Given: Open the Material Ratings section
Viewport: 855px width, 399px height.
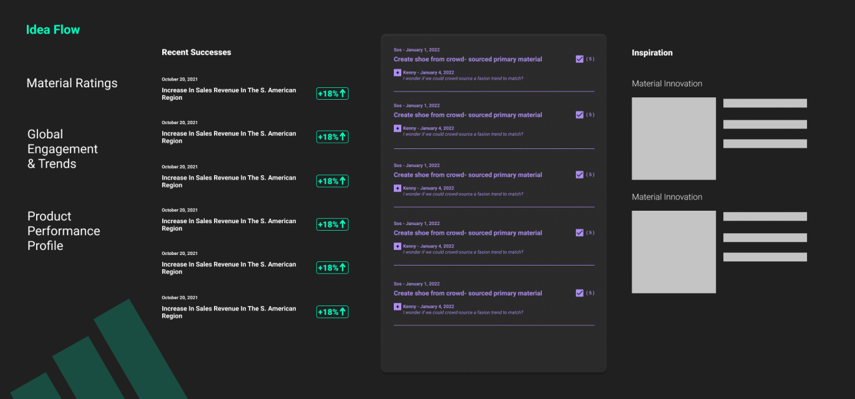Looking at the screenshot, I should coord(72,83).
